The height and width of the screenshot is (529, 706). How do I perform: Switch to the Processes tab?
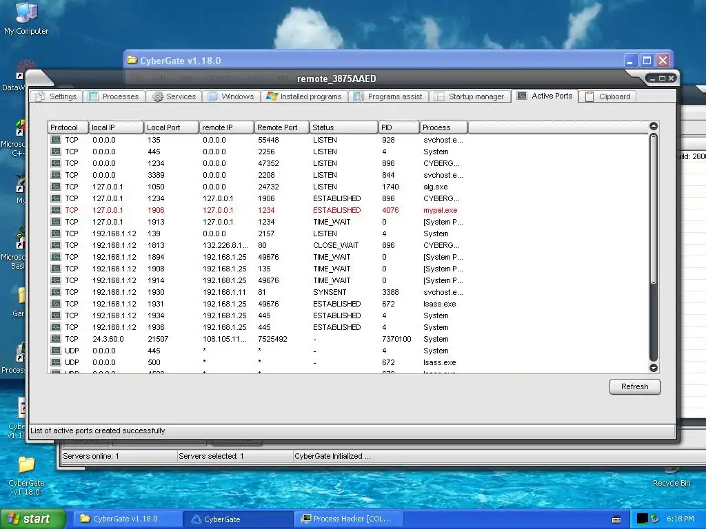tap(114, 96)
